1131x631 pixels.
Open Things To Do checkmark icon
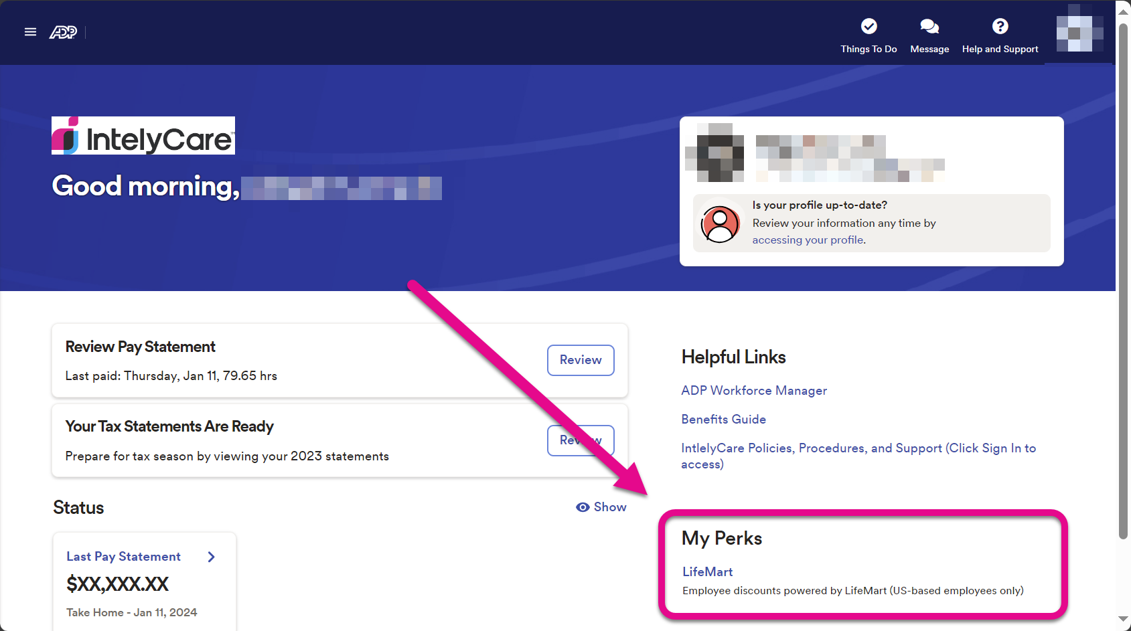(869, 26)
